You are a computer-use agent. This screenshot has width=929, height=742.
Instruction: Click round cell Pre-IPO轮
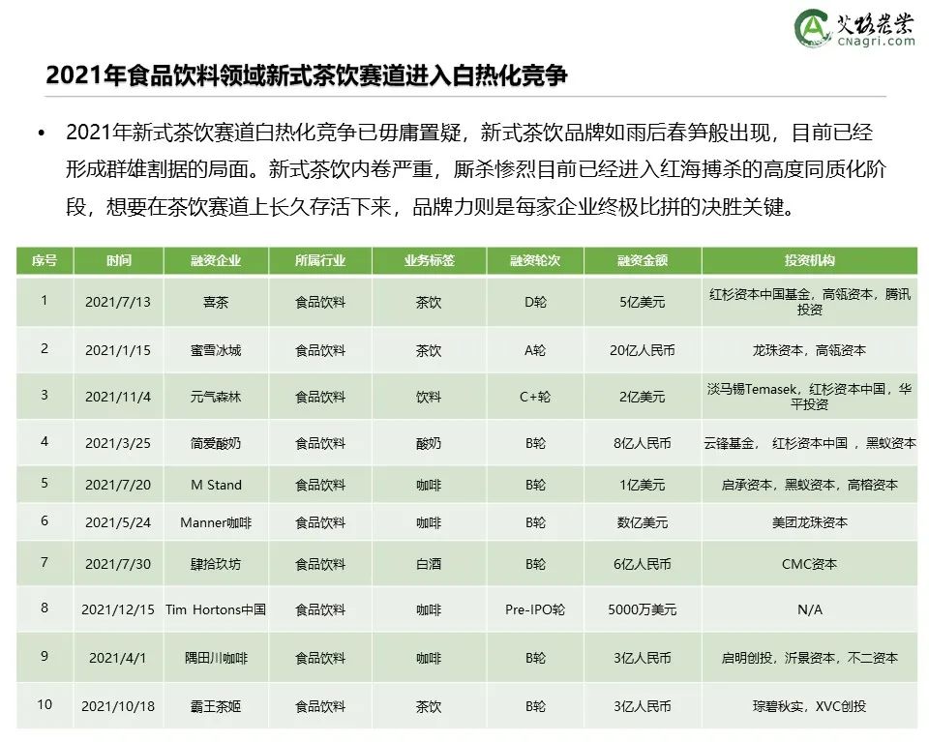tap(535, 609)
